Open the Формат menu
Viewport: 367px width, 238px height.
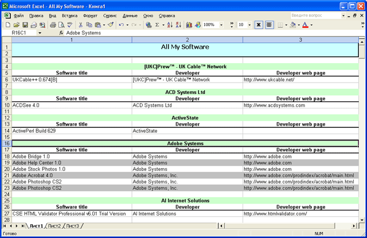[90, 15]
